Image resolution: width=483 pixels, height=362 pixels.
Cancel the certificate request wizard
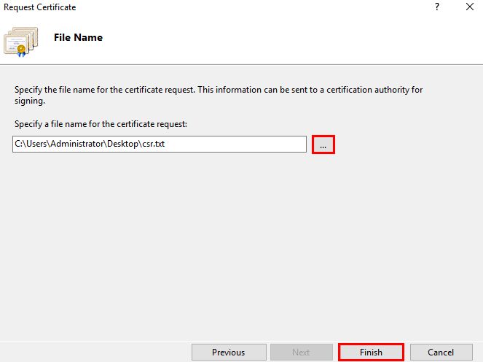(441, 352)
